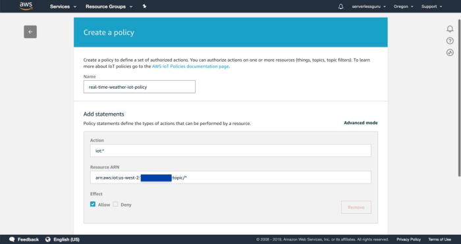
Task: Open the Terms of Use link
Action: 439,239
